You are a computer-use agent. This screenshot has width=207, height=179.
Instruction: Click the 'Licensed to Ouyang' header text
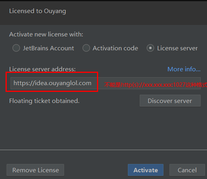(x=38, y=11)
